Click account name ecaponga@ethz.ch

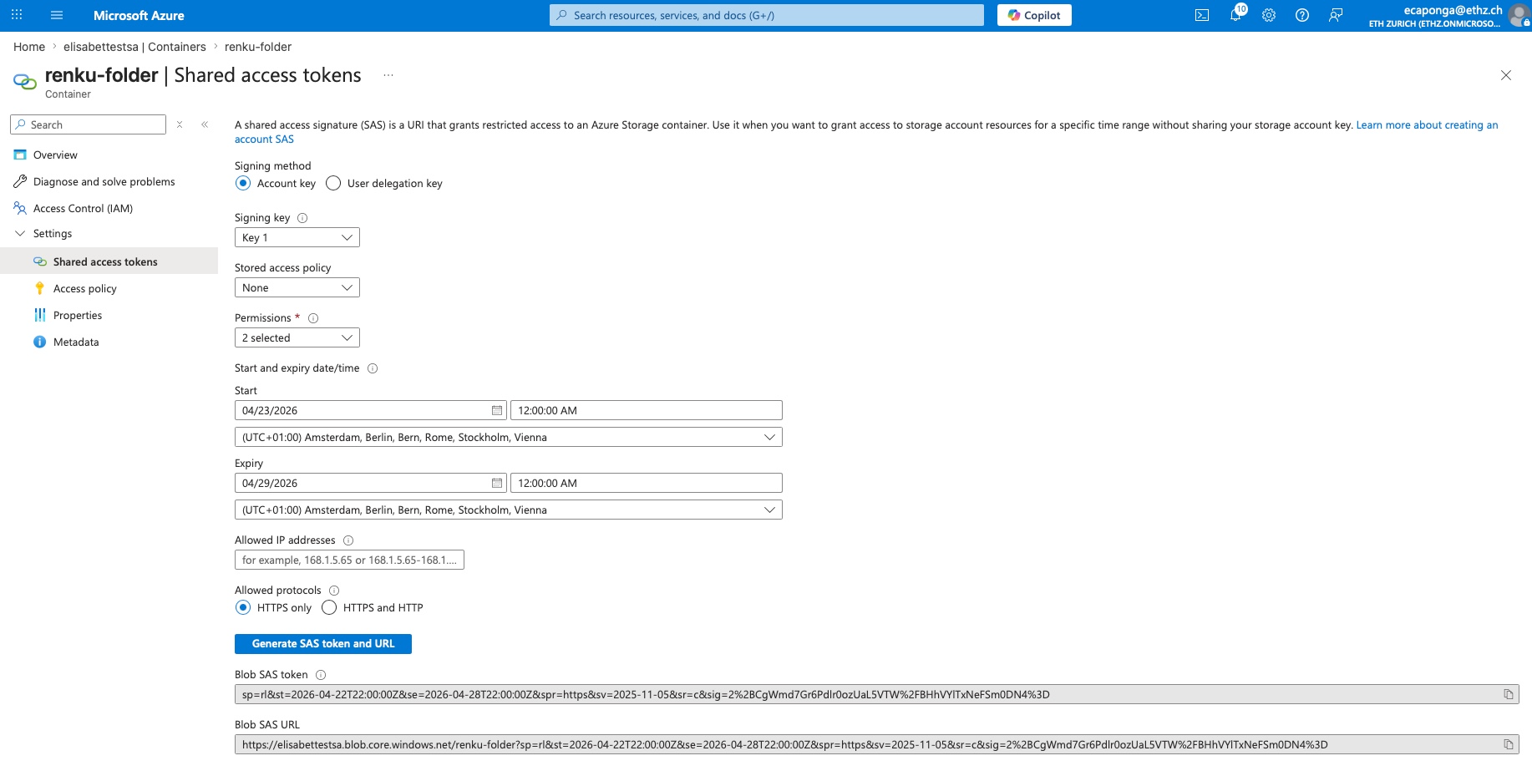1453,10
